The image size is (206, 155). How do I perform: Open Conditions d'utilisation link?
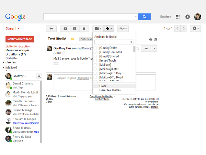[x=101, y=96]
